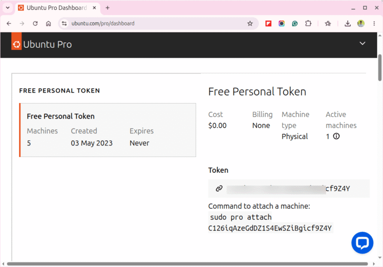383x267 pixels.
Task: Click the Created date 03 May 2023
Action: click(x=92, y=143)
